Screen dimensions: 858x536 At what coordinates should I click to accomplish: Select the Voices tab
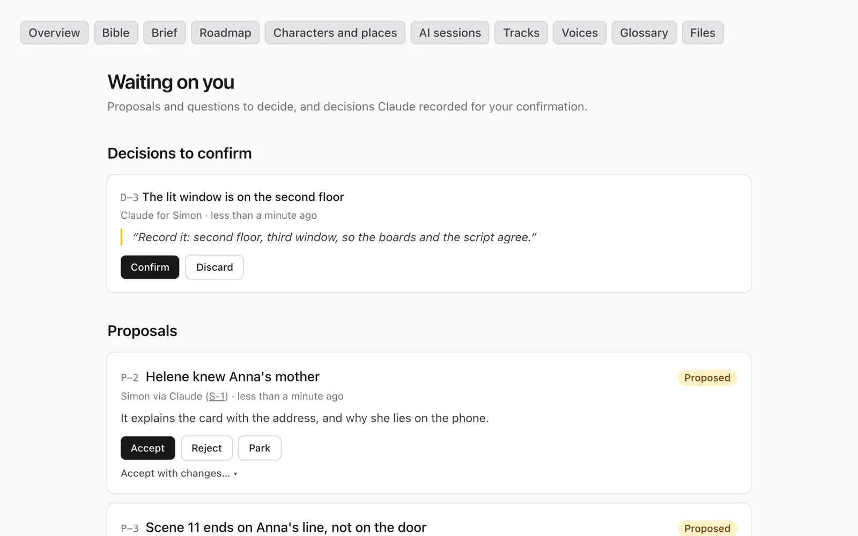tap(580, 33)
